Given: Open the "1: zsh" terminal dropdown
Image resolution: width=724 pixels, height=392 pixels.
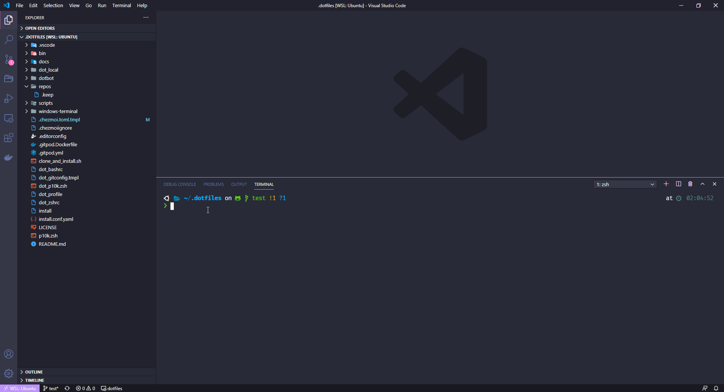Looking at the screenshot, I should coord(624,184).
